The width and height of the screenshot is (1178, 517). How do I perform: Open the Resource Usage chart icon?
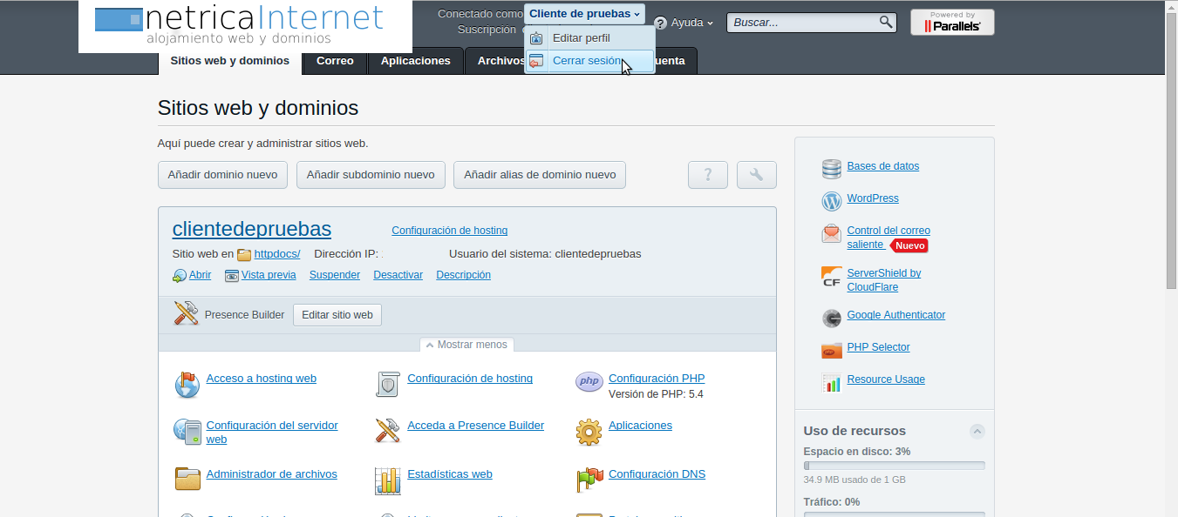[831, 382]
